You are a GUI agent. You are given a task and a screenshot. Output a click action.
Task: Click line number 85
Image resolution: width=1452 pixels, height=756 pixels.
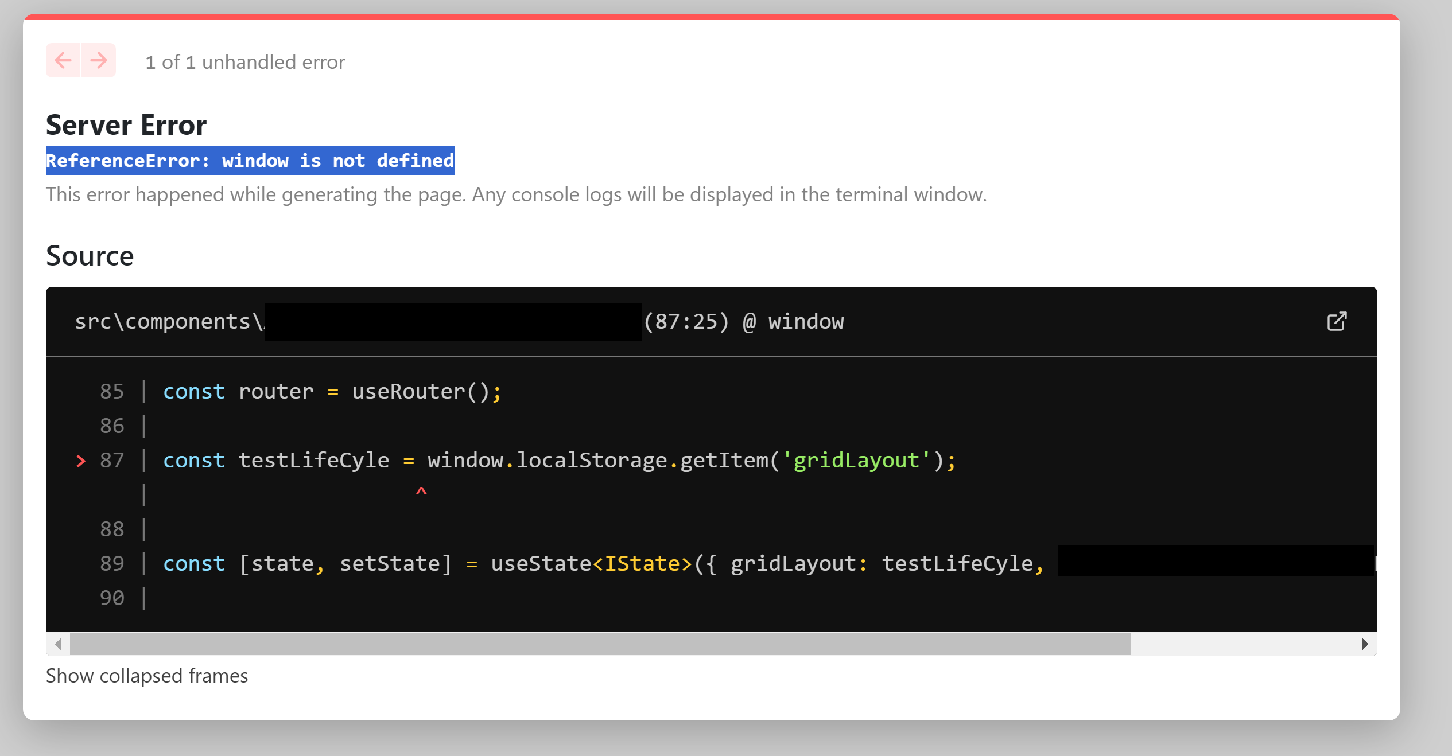[112, 391]
